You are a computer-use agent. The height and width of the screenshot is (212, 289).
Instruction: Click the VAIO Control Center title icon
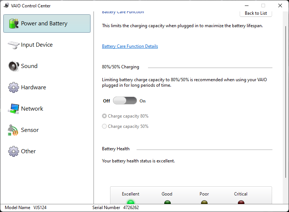point(6,6)
